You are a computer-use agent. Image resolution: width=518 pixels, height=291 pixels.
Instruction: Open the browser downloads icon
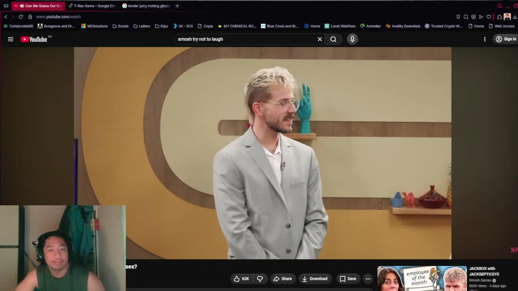(515, 17)
